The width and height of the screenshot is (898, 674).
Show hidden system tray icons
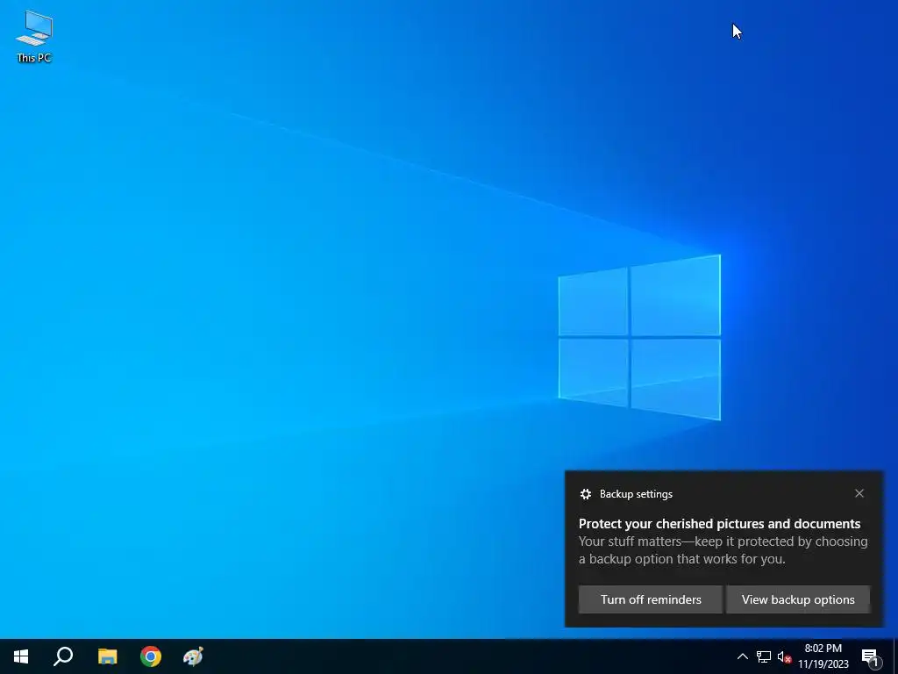742,656
